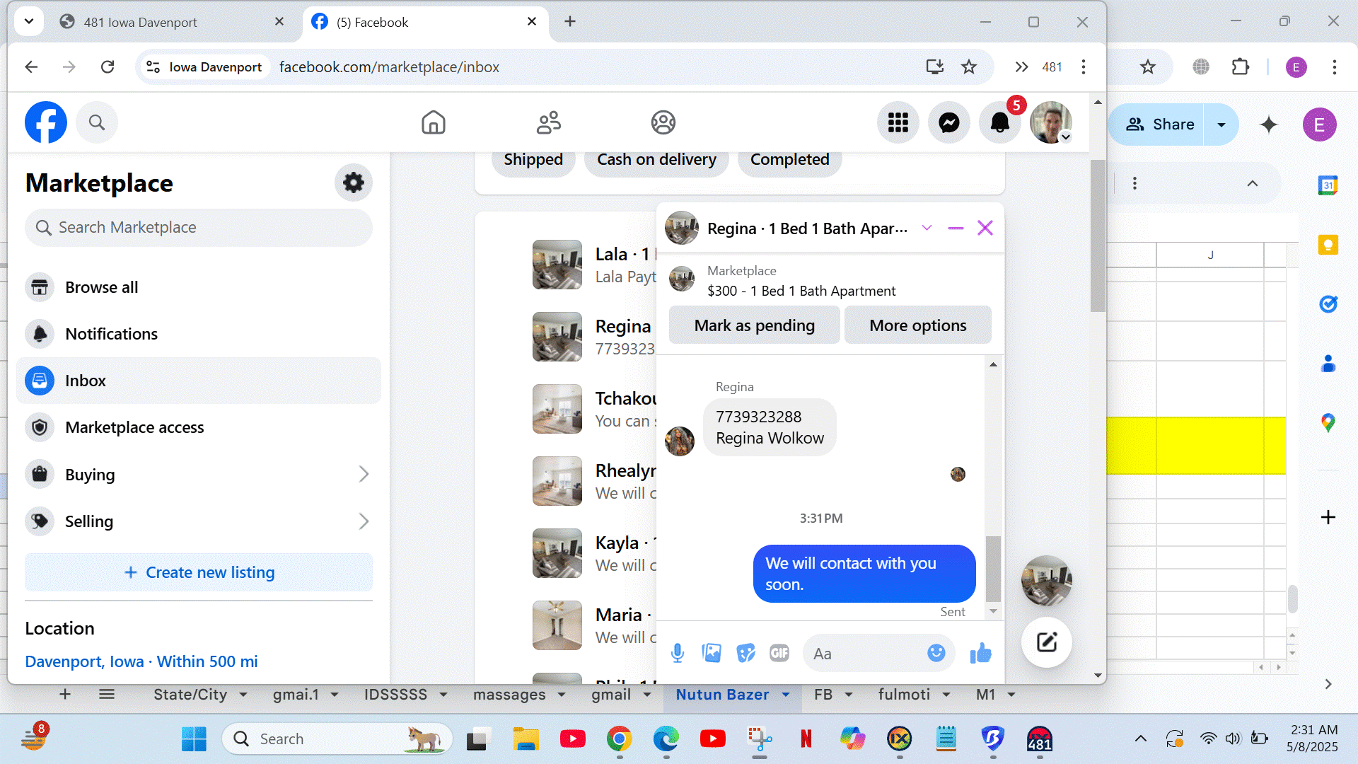This screenshot has width=1358, height=764.
Task: Open the Facebook menu grid icon
Action: pos(898,123)
